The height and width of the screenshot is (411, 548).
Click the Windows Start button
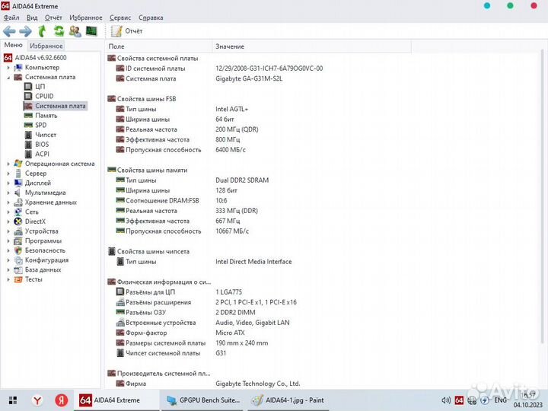[12, 400]
